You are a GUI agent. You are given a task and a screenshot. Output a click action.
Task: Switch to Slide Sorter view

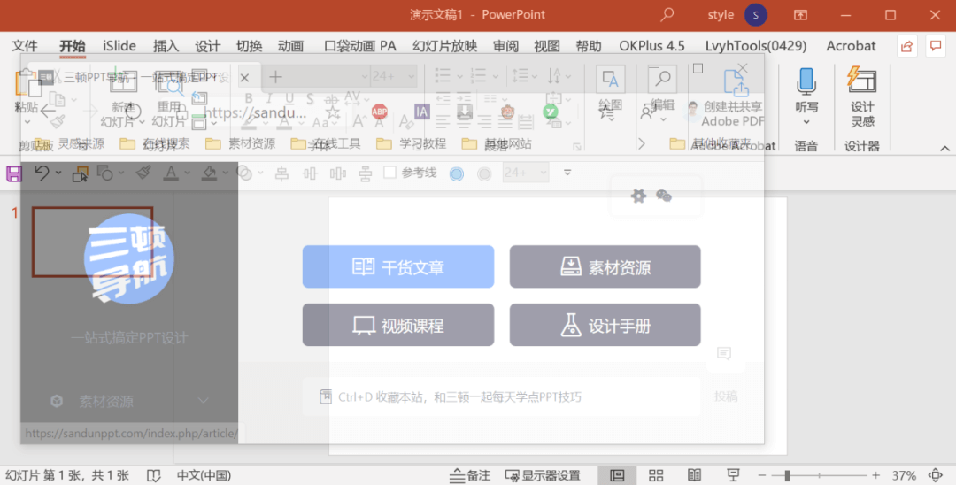tap(656, 475)
